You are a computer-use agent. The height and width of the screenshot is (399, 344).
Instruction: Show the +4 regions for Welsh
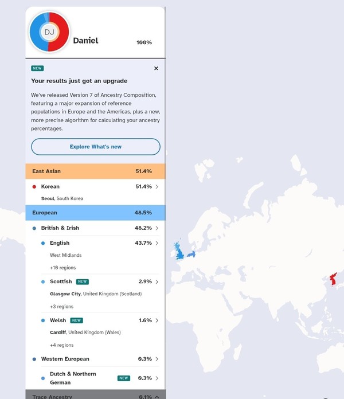point(61,345)
